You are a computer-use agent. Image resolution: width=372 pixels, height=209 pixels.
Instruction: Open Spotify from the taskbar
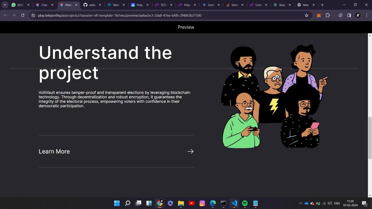245,203
